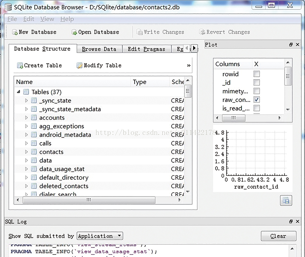The width and height of the screenshot is (305, 257).
Task: Expand the data table node
Action: pyautogui.click(x=27, y=160)
